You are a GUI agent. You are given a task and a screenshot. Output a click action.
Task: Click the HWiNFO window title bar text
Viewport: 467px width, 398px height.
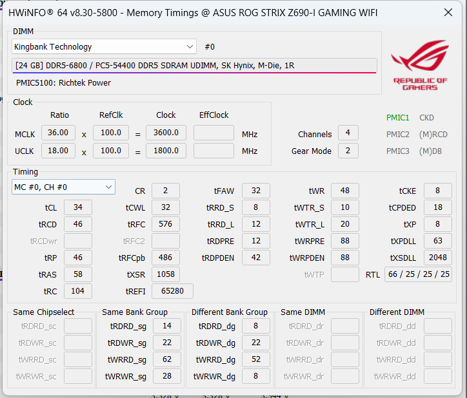tap(193, 13)
